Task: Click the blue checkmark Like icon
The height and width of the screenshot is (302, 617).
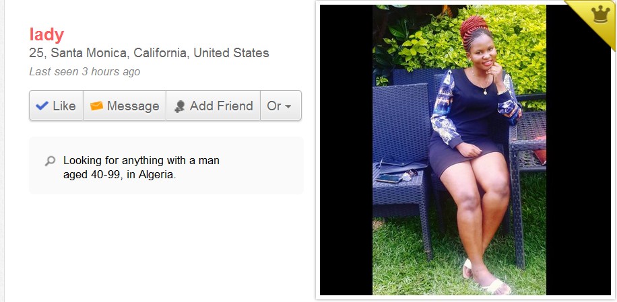Action: click(x=42, y=106)
